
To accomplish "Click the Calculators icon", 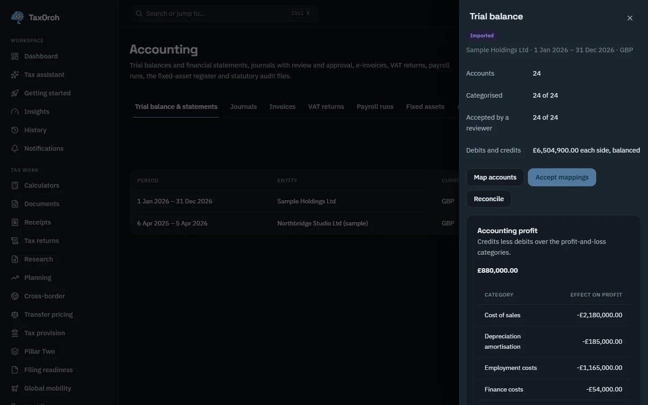I will 15,185.
